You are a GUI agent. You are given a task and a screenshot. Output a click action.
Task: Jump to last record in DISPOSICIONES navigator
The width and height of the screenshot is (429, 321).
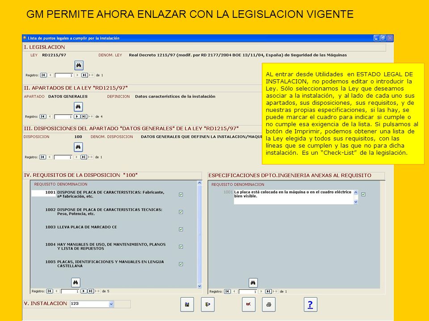(x=84, y=157)
